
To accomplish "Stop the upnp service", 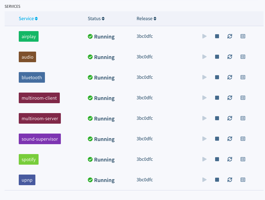I will click(217, 180).
